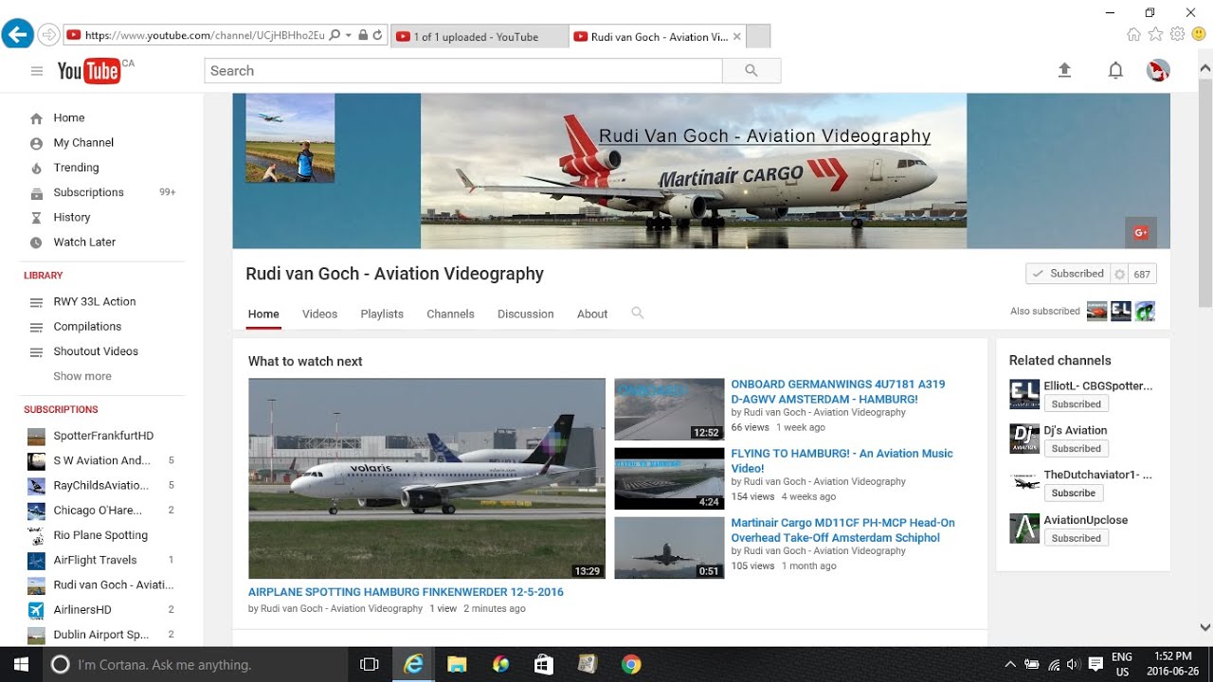Open browser settings gear
The height and width of the screenshot is (682, 1213).
click(1177, 35)
